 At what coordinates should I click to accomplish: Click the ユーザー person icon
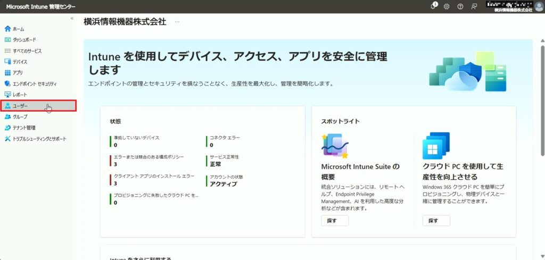[x=7, y=106]
